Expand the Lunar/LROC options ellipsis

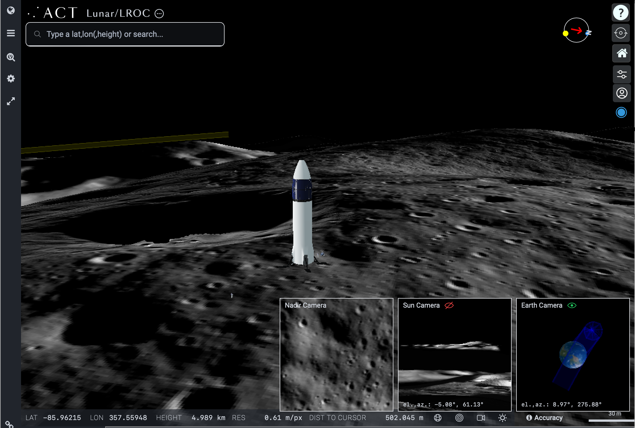coord(159,14)
